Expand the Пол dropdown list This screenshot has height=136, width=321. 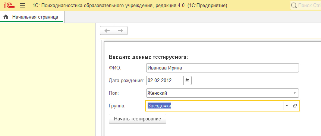click(x=295, y=93)
